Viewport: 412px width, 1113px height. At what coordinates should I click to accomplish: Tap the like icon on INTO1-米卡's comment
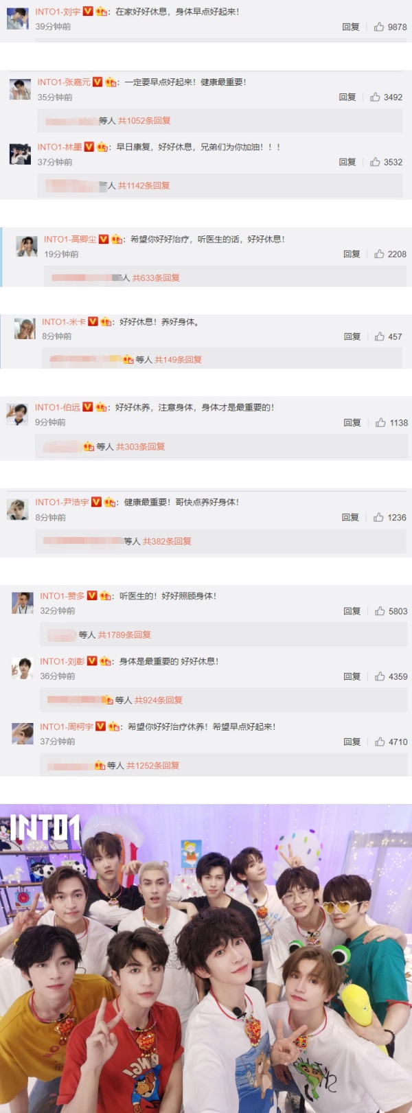click(x=380, y=336)
